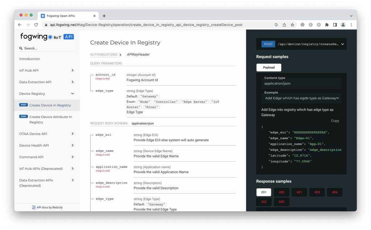The width and height of the screenshot is (371, 230).
Task: Click the search magnifier icon in sidebar
Action: click(21, 48)
